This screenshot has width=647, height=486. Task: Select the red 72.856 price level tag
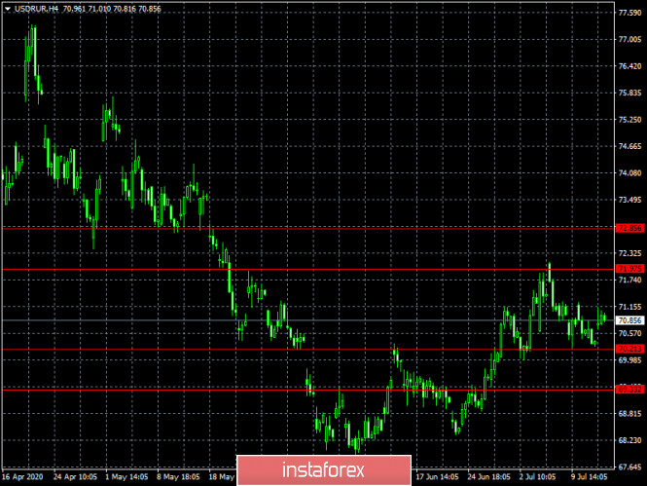629,228
